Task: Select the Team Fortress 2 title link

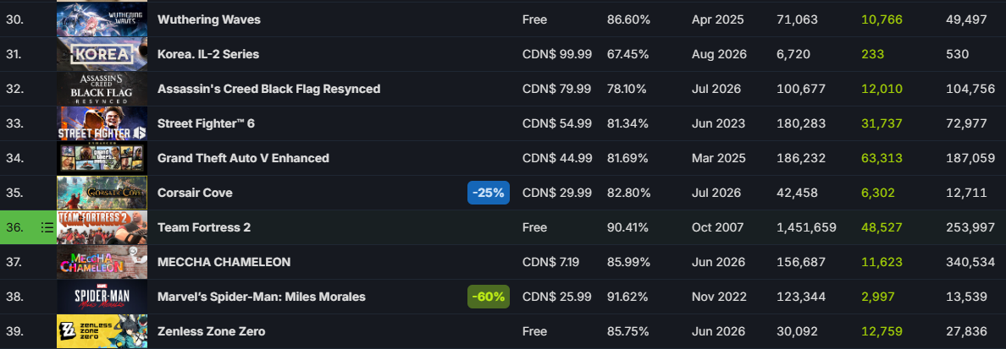Action: pyautogui.click(x=204, y=227)
